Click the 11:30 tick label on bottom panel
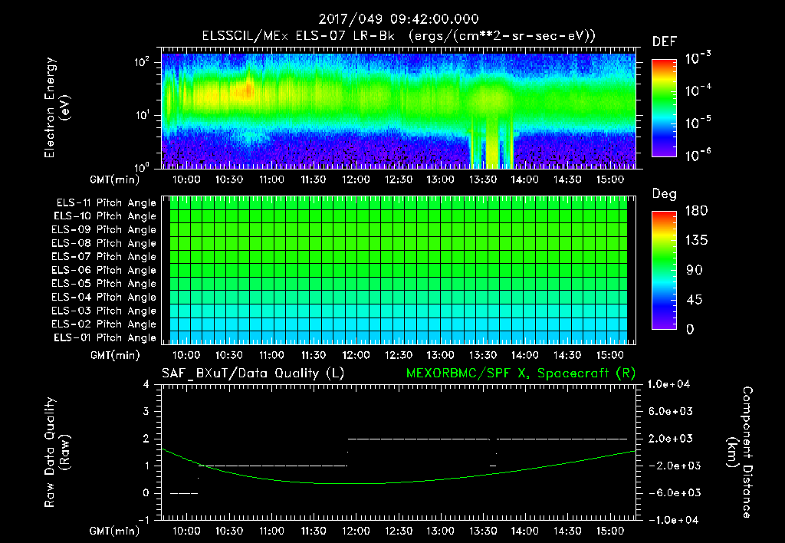 [x=314, y=531]
